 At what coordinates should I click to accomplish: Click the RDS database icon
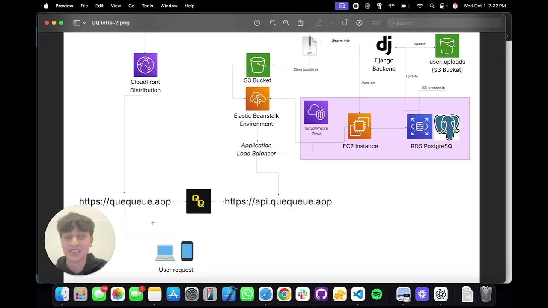click(420, 127)
